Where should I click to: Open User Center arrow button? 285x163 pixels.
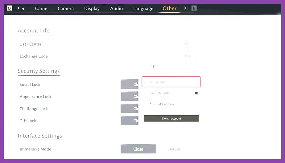click(x=186, y=44)
